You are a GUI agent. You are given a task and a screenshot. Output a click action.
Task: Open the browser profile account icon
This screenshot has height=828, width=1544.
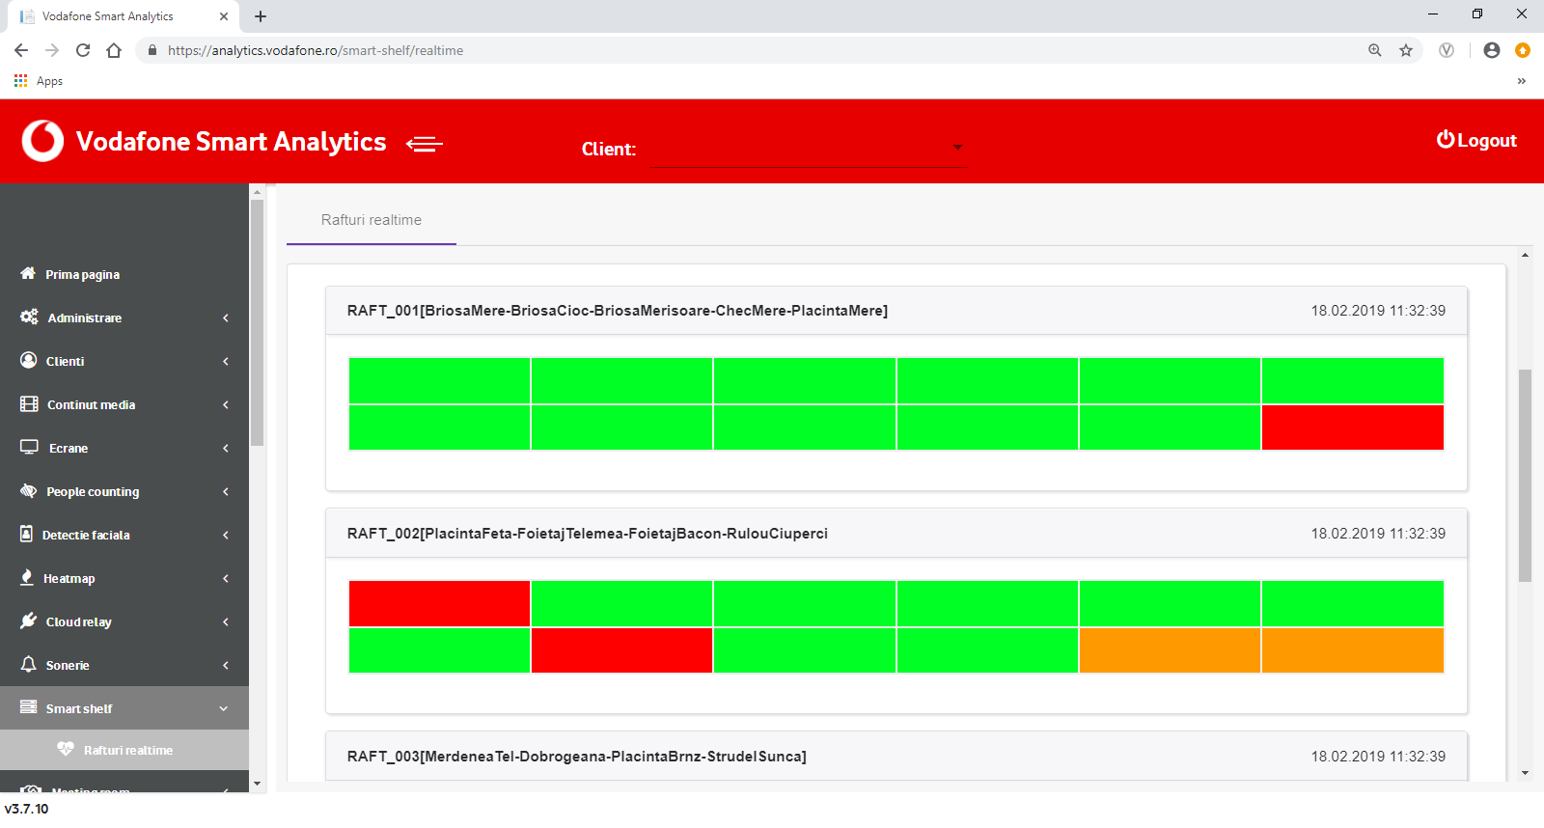1492,50
